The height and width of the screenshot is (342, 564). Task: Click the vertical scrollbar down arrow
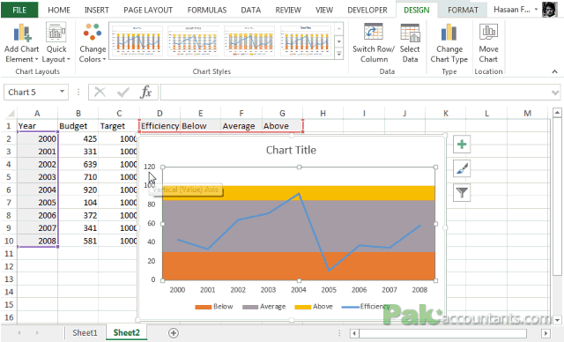pos(557,319)
